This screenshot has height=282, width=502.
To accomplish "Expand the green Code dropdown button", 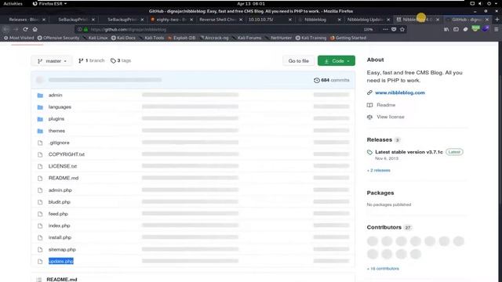I will tap(336, 61).
